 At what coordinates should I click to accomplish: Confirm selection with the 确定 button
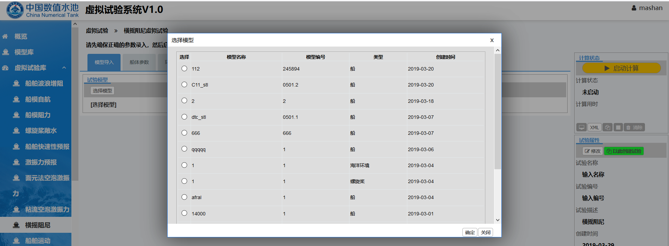pyautogui.click(x=470, y=232)
